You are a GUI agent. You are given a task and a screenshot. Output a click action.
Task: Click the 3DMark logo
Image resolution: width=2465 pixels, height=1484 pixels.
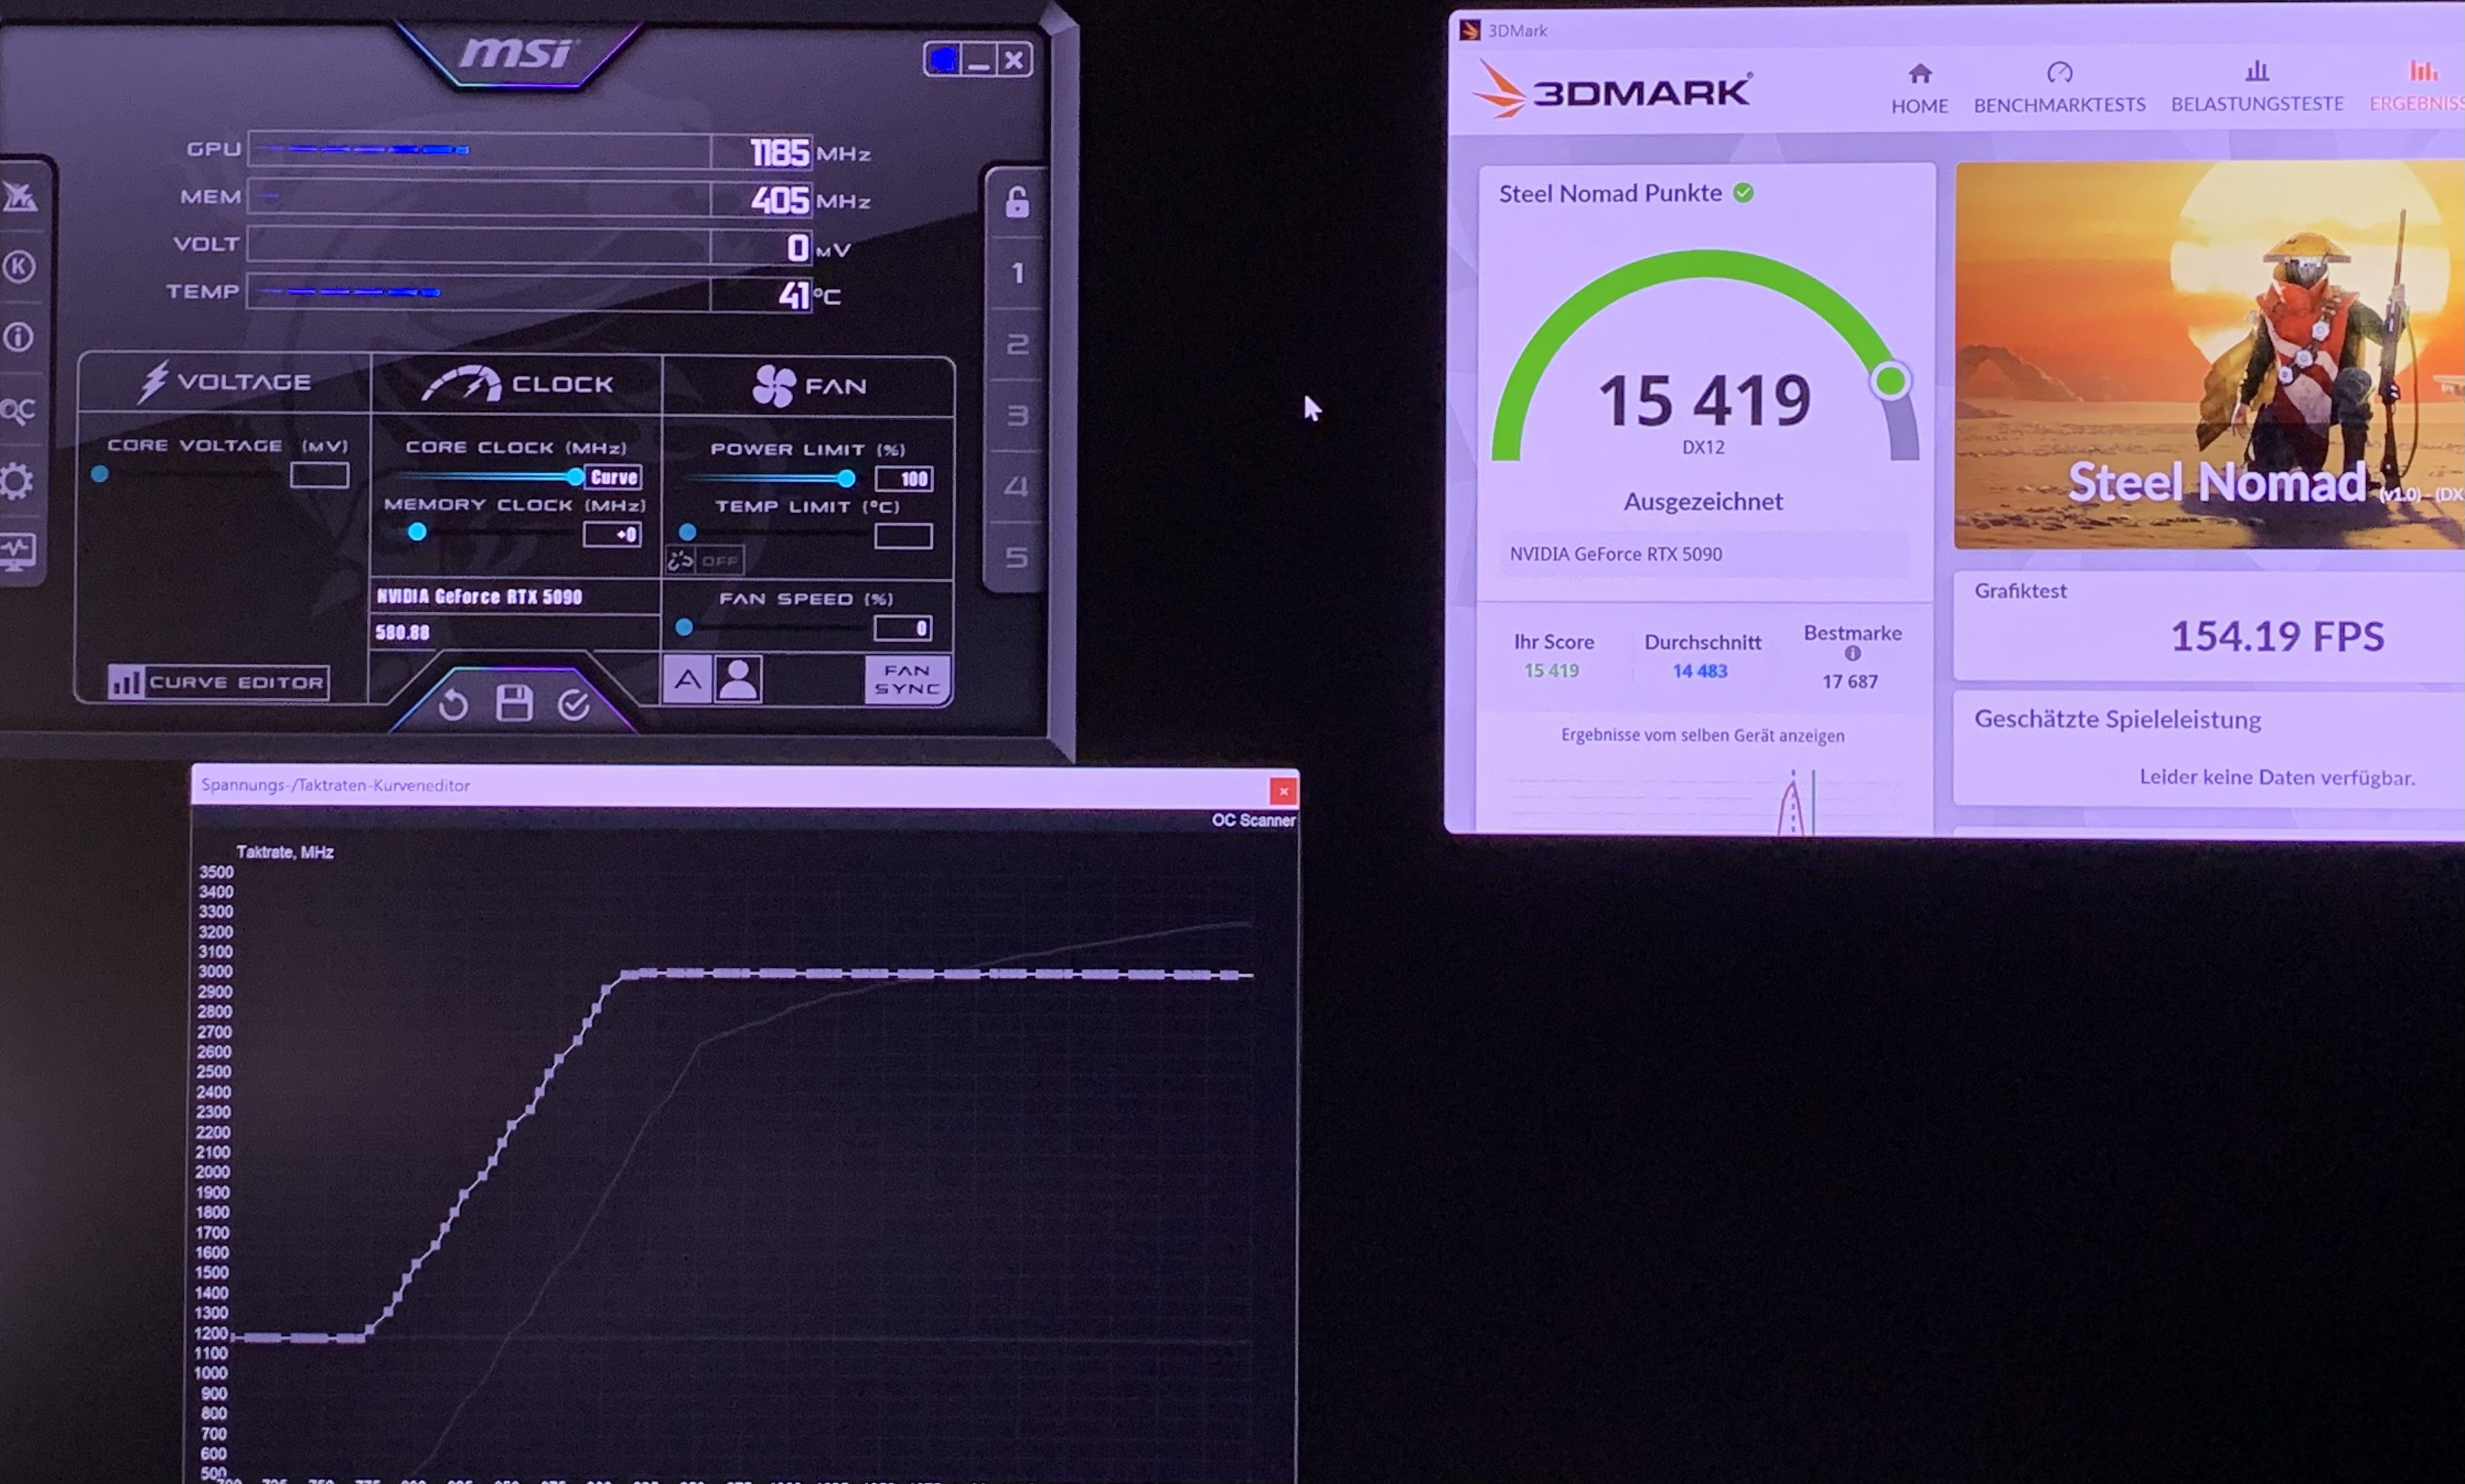[1612, 90]
